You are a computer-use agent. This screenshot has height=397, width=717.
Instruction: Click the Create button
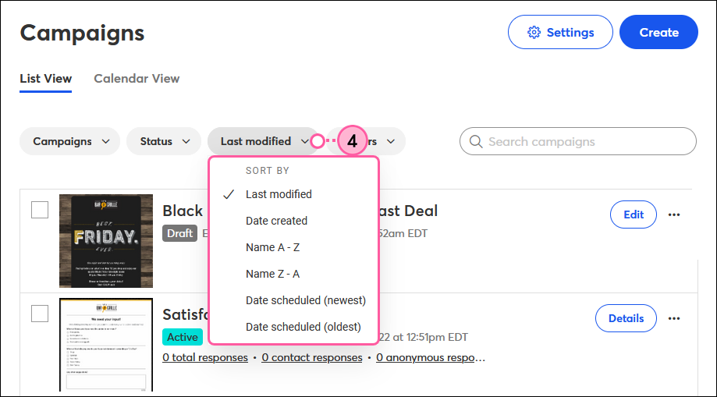(x=658, y=32)
